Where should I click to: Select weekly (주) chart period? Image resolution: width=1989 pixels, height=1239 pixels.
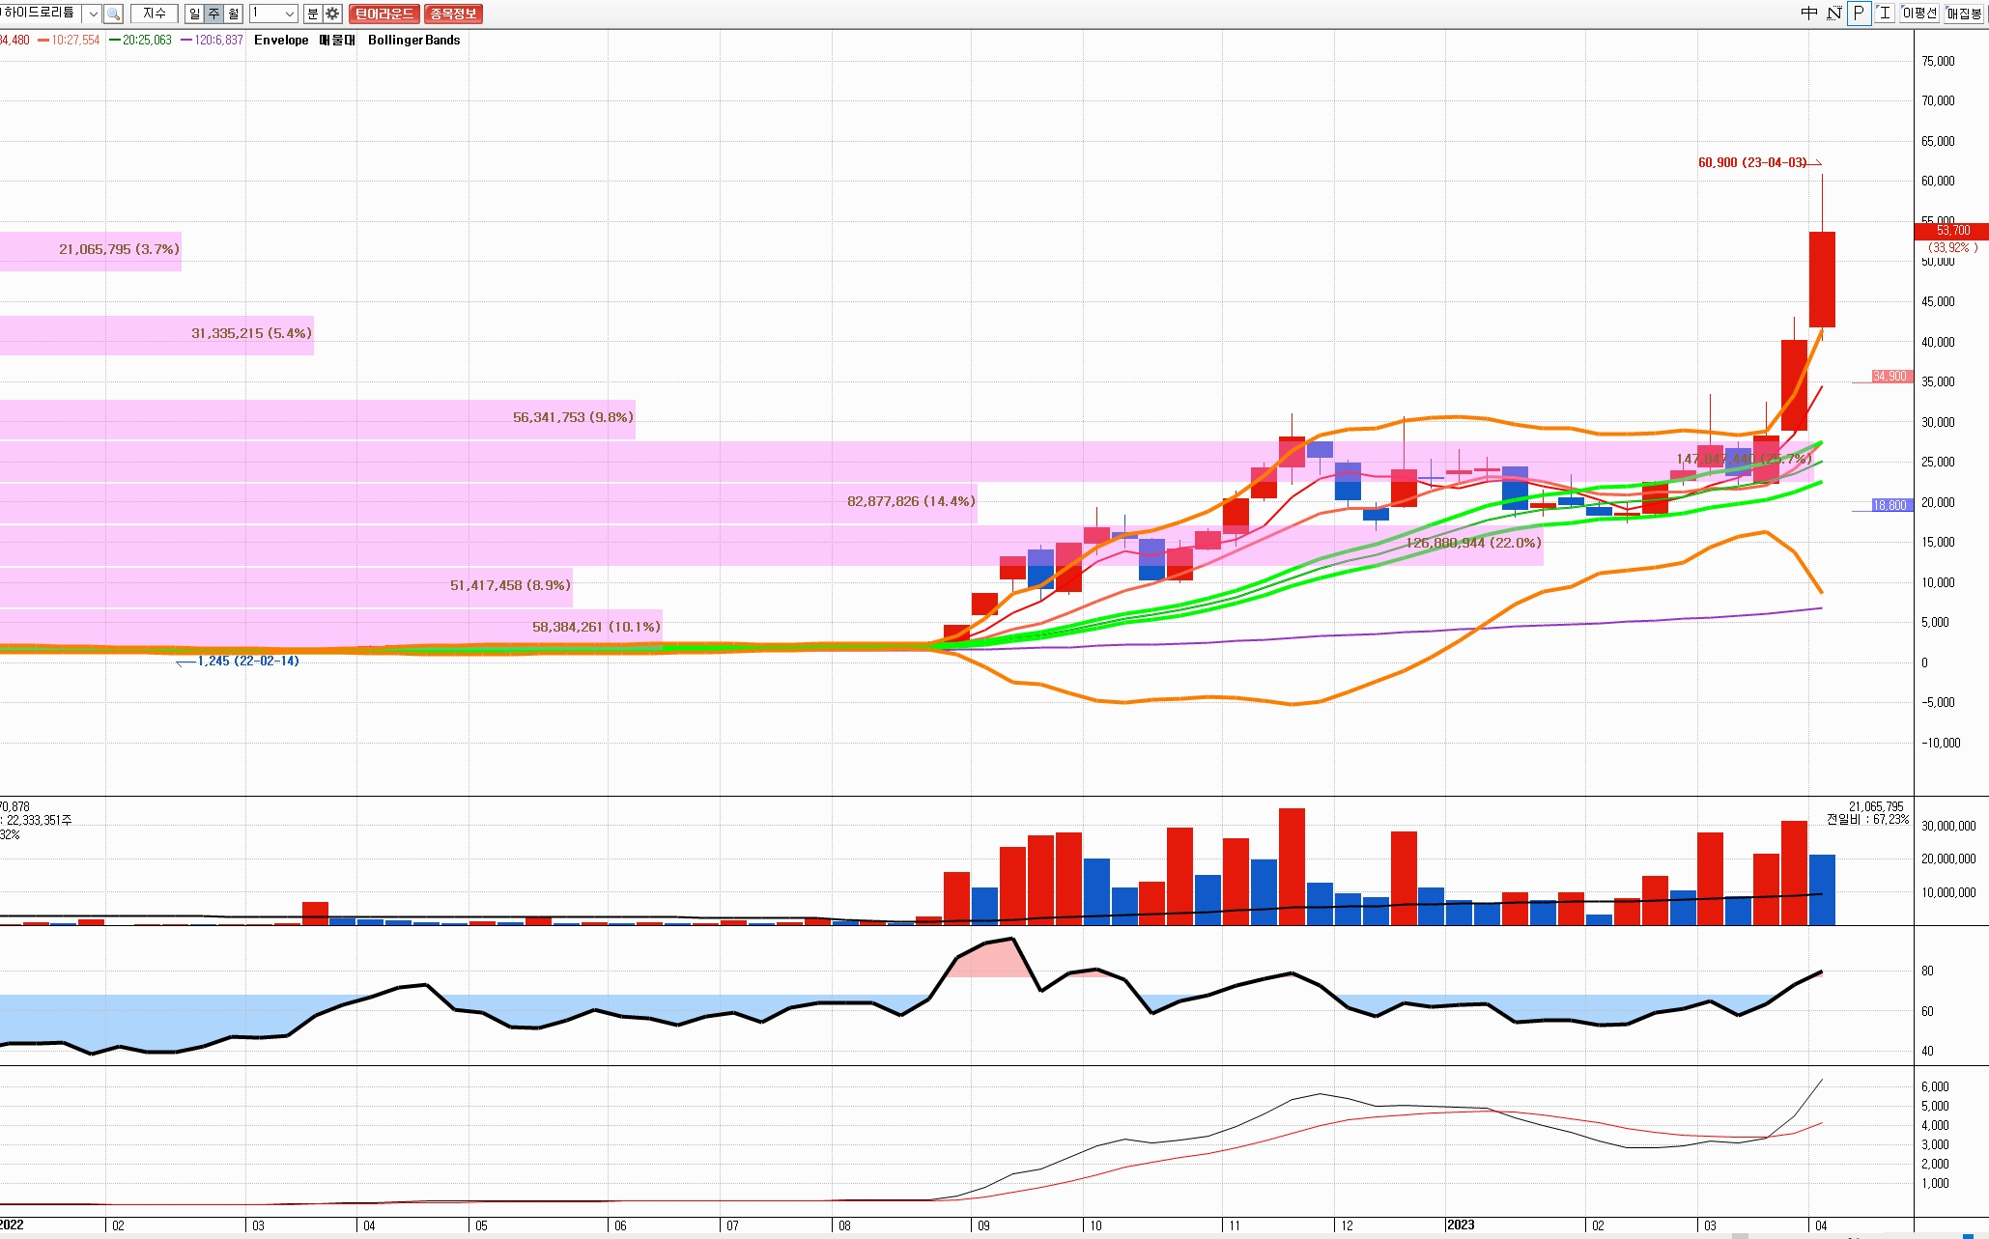(213, 14)
